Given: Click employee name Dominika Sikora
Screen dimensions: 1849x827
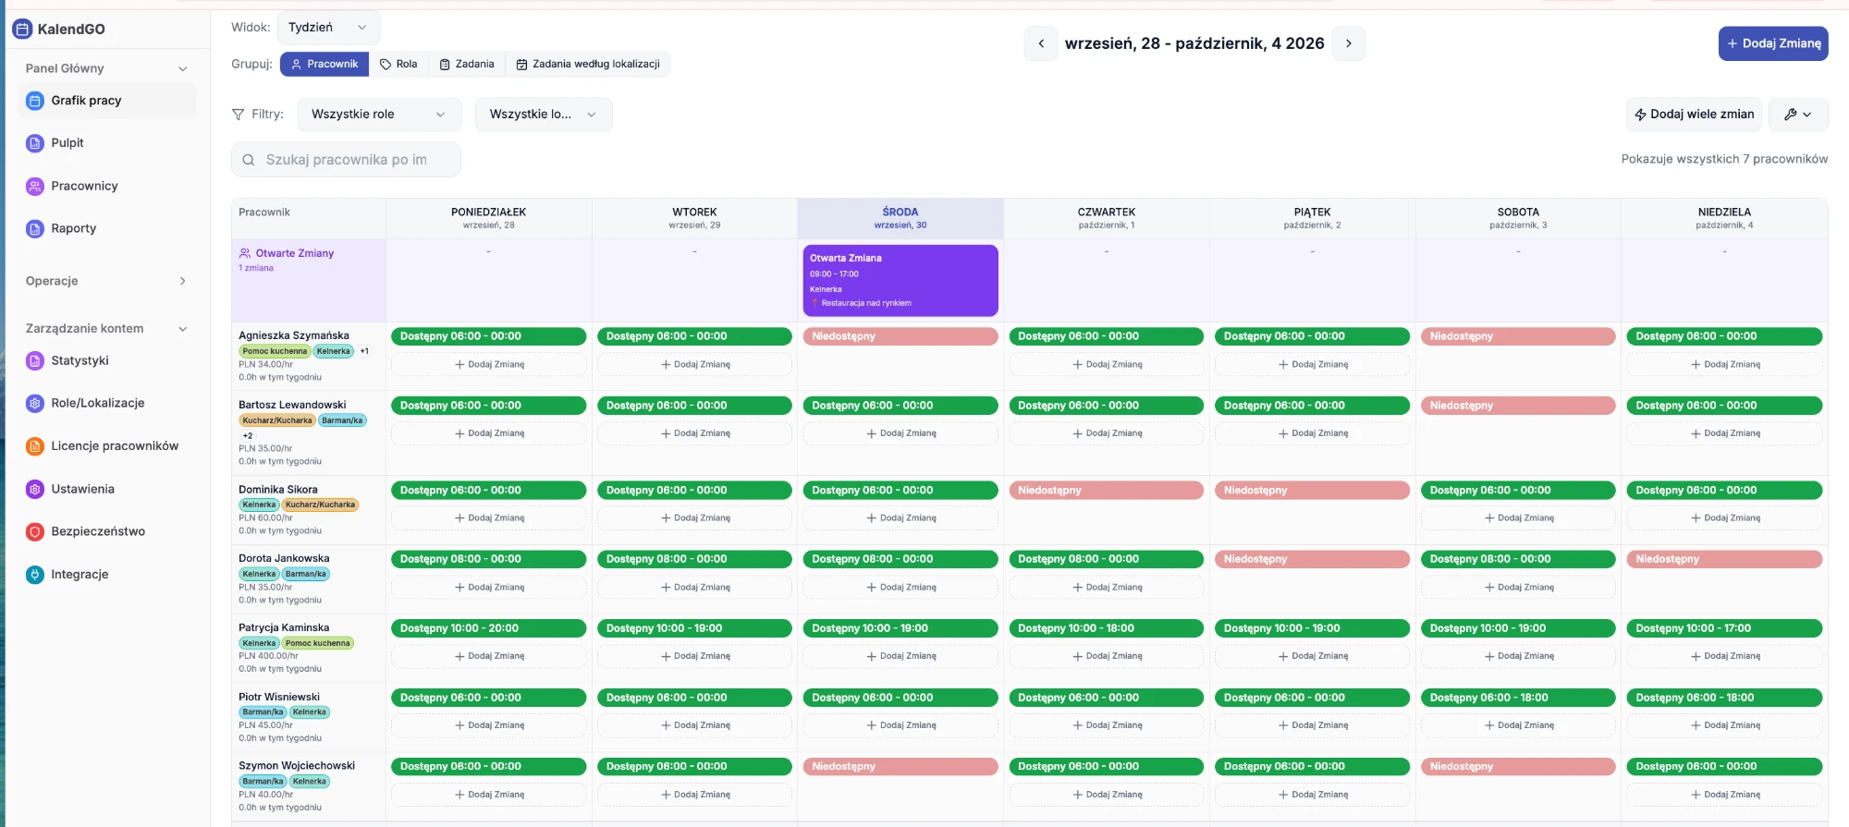Looking at the screenshot, I should [278, 490].
